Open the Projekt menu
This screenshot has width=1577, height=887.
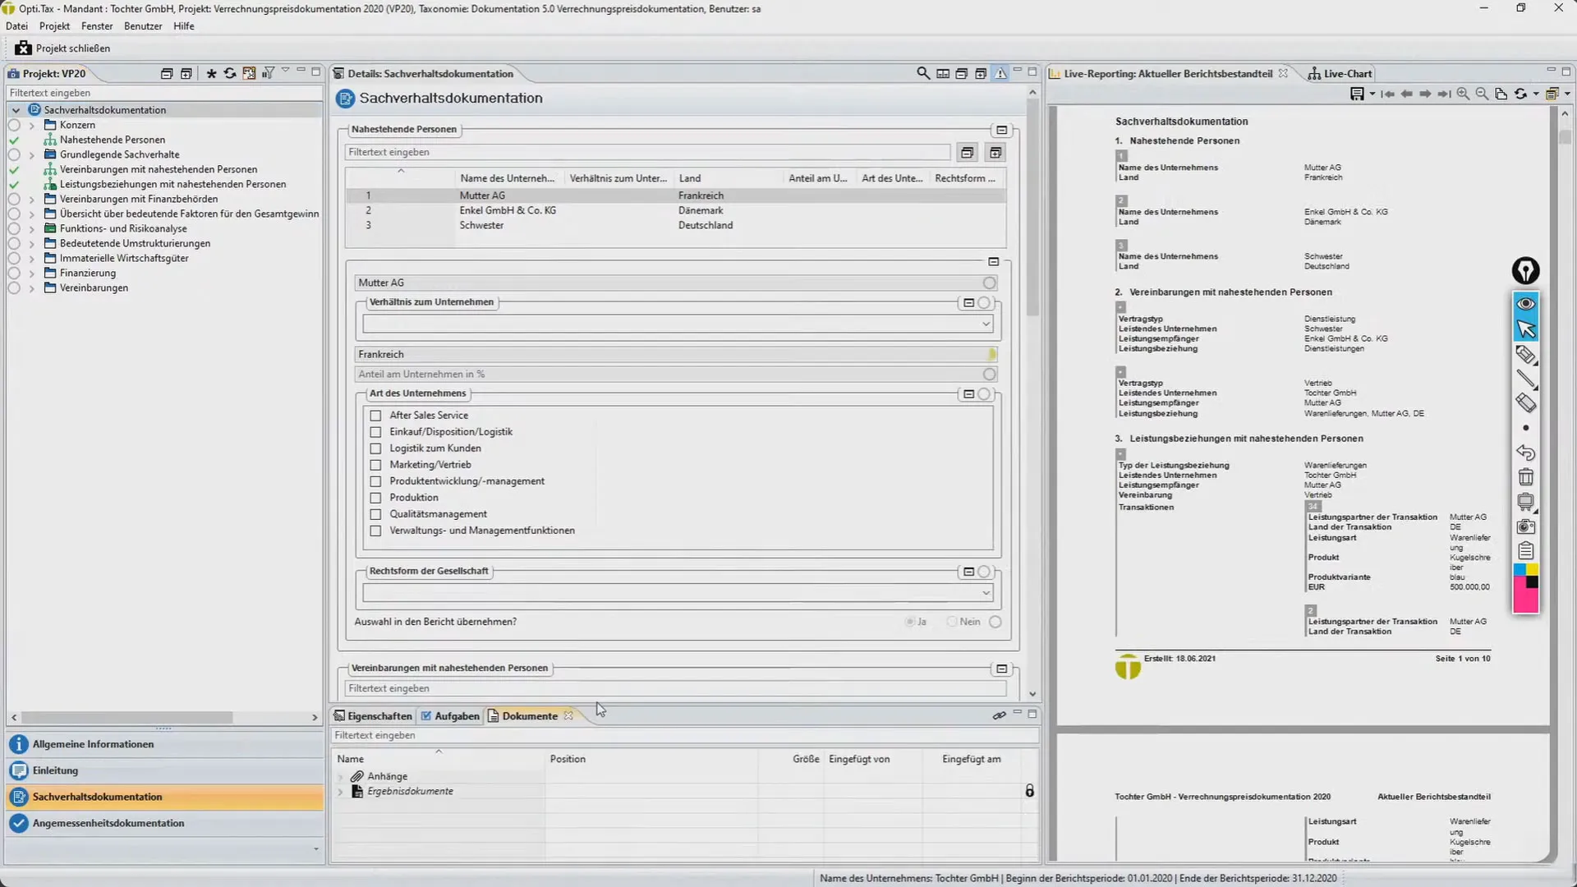click(54, 25)
